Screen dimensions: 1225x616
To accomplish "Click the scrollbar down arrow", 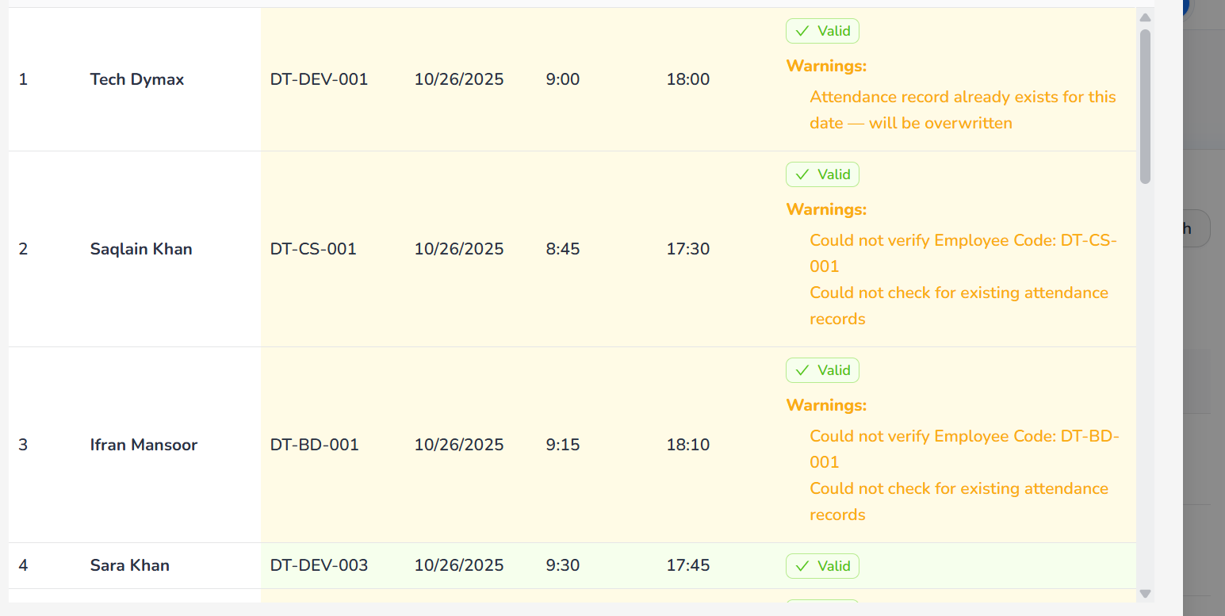I will (1145, 593).
